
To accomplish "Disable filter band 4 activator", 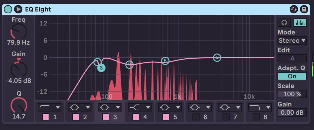I will pyautogui.click(x=136, y=117).
